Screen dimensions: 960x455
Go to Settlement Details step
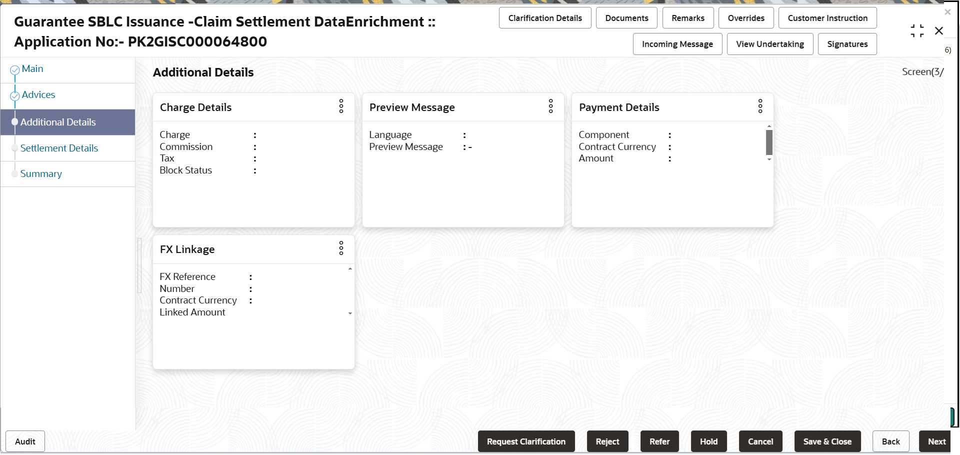59,148
